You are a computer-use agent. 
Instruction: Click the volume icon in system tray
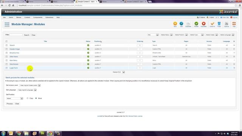pyautogui.click(x=225, y=134)
